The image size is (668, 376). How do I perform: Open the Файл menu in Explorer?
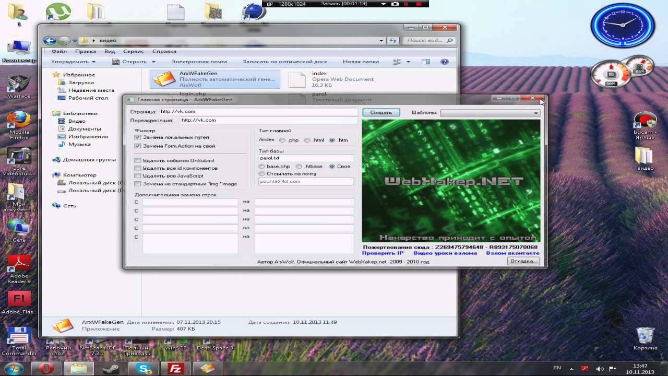point(59,51)
